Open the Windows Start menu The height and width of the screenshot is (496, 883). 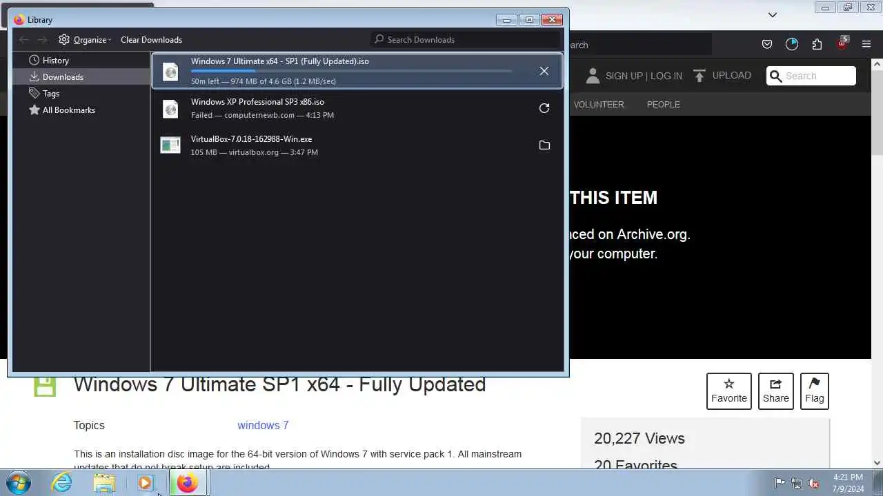(19, 483)
